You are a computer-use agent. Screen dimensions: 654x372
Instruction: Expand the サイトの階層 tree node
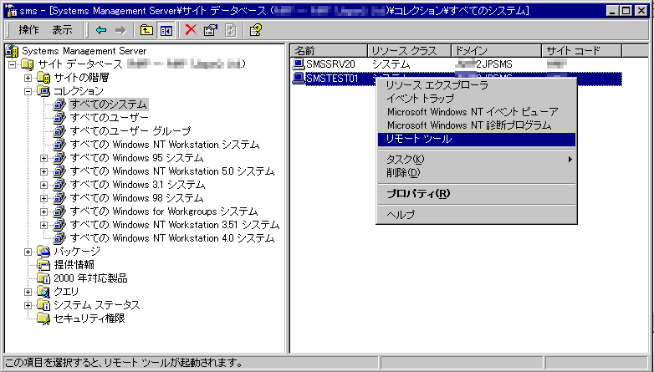(x=28, y=78)
